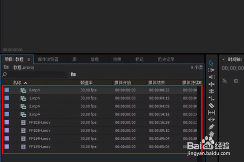Switch to the 标记 tab

(x=139, y=60)
